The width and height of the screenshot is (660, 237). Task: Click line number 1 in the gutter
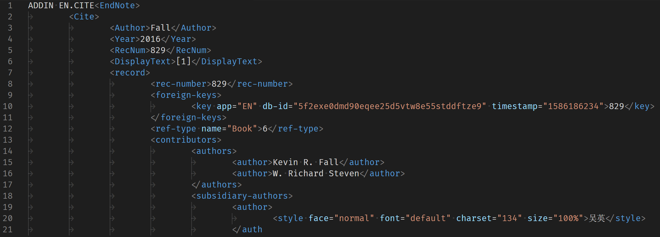point(10,5)
